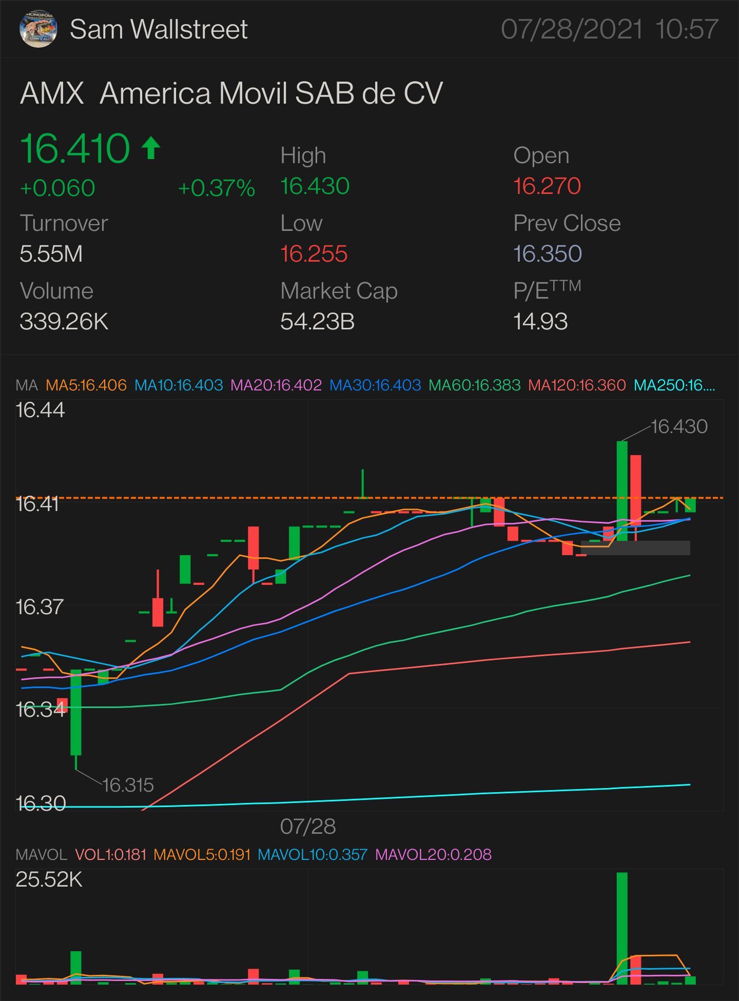Tap the VOL1:0.181 legend entry
The image size is (739, 1001).
[x=110, y=855]
